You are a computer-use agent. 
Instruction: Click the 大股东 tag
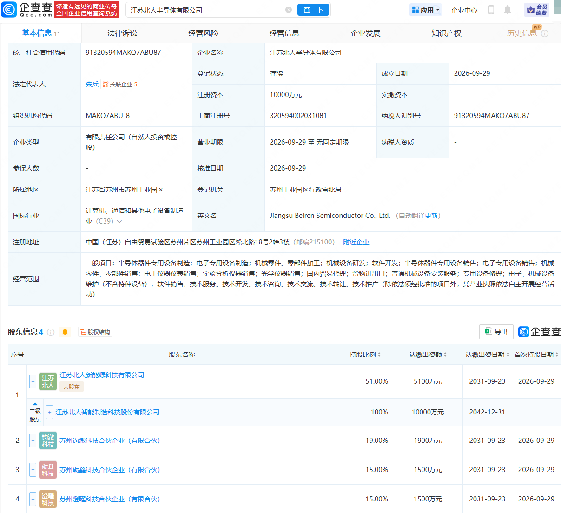[x=72, y=387]
